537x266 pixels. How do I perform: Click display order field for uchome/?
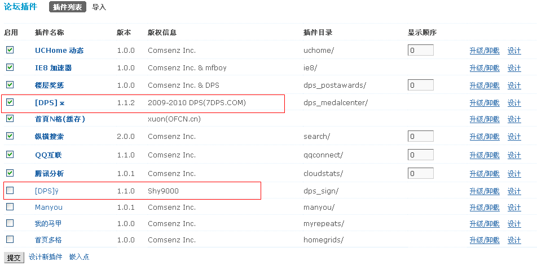click(x=421, y=50)
